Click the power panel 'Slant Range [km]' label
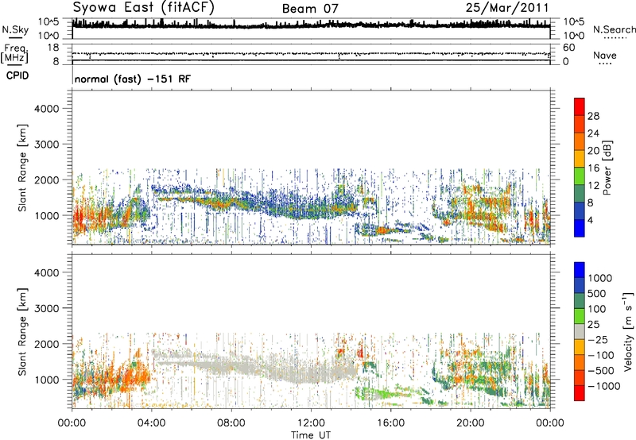 coord(22,168)
